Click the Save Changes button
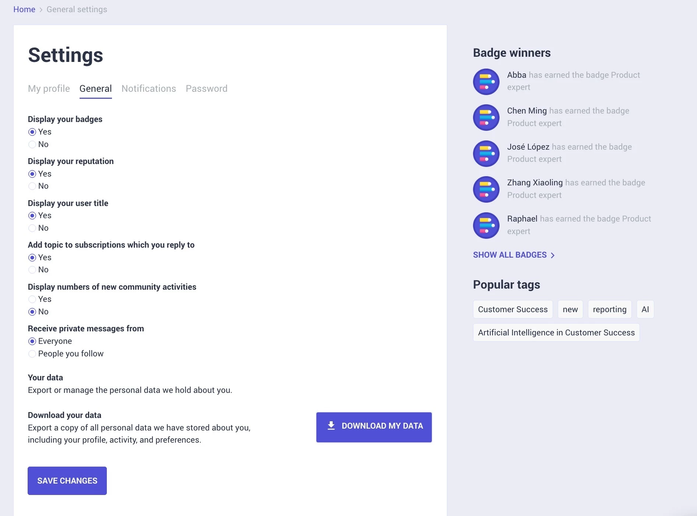This screenshot has height=516, width=697. click(67, 481)
